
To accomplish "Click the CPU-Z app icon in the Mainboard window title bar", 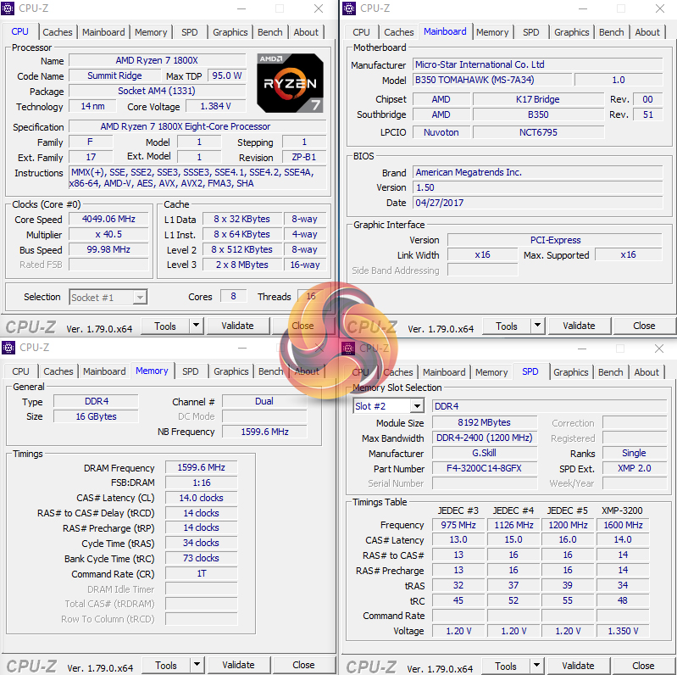I will pos(349,8).
